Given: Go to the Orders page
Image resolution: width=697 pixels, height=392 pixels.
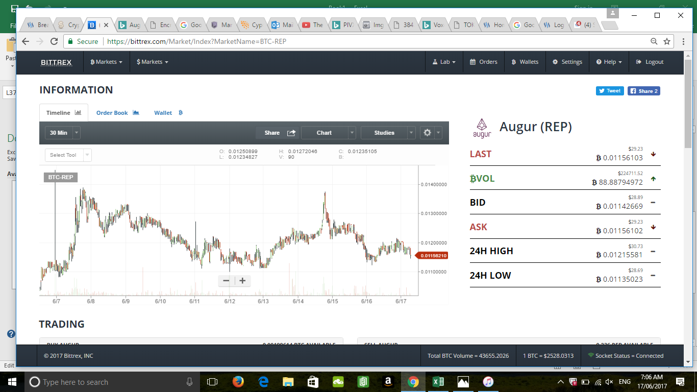Looking at the screenshot, I should point(483,62).
